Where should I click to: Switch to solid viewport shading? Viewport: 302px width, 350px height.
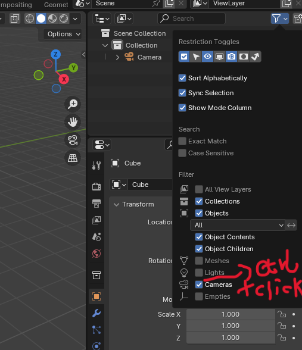pos(41,18)
